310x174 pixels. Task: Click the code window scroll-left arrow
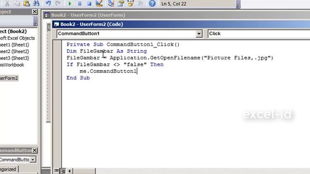point(70,171)
